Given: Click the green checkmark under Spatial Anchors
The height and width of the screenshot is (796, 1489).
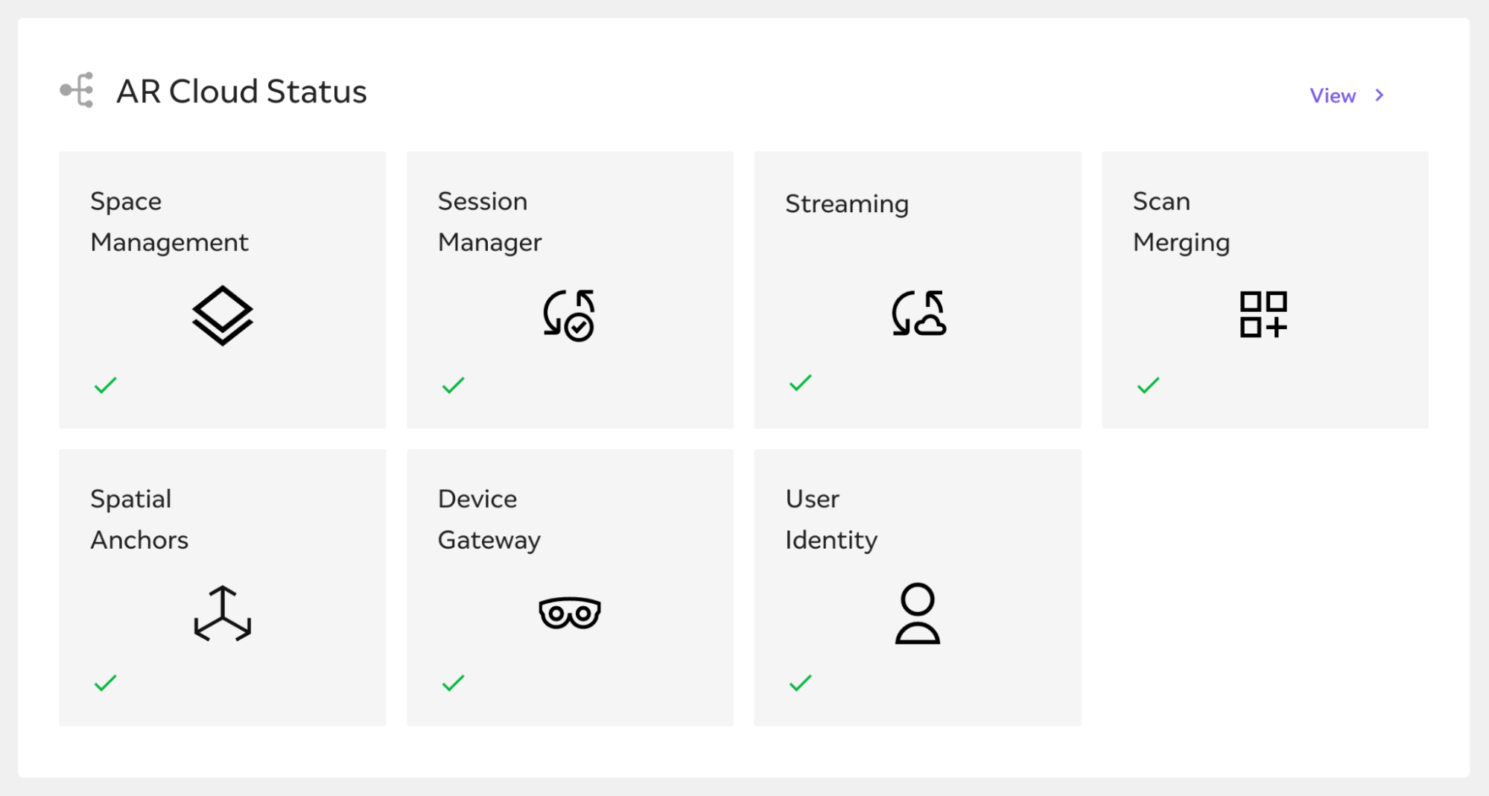Looking at the screenshot, I should (x=106, y=683).
